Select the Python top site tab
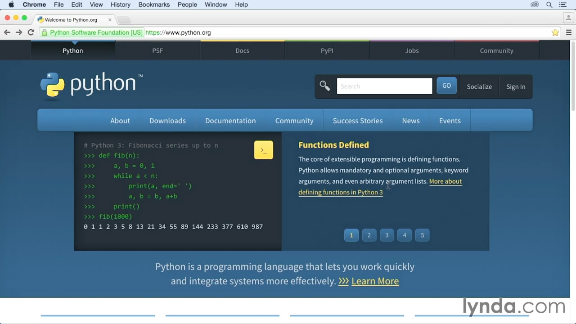 pos(73,50)
